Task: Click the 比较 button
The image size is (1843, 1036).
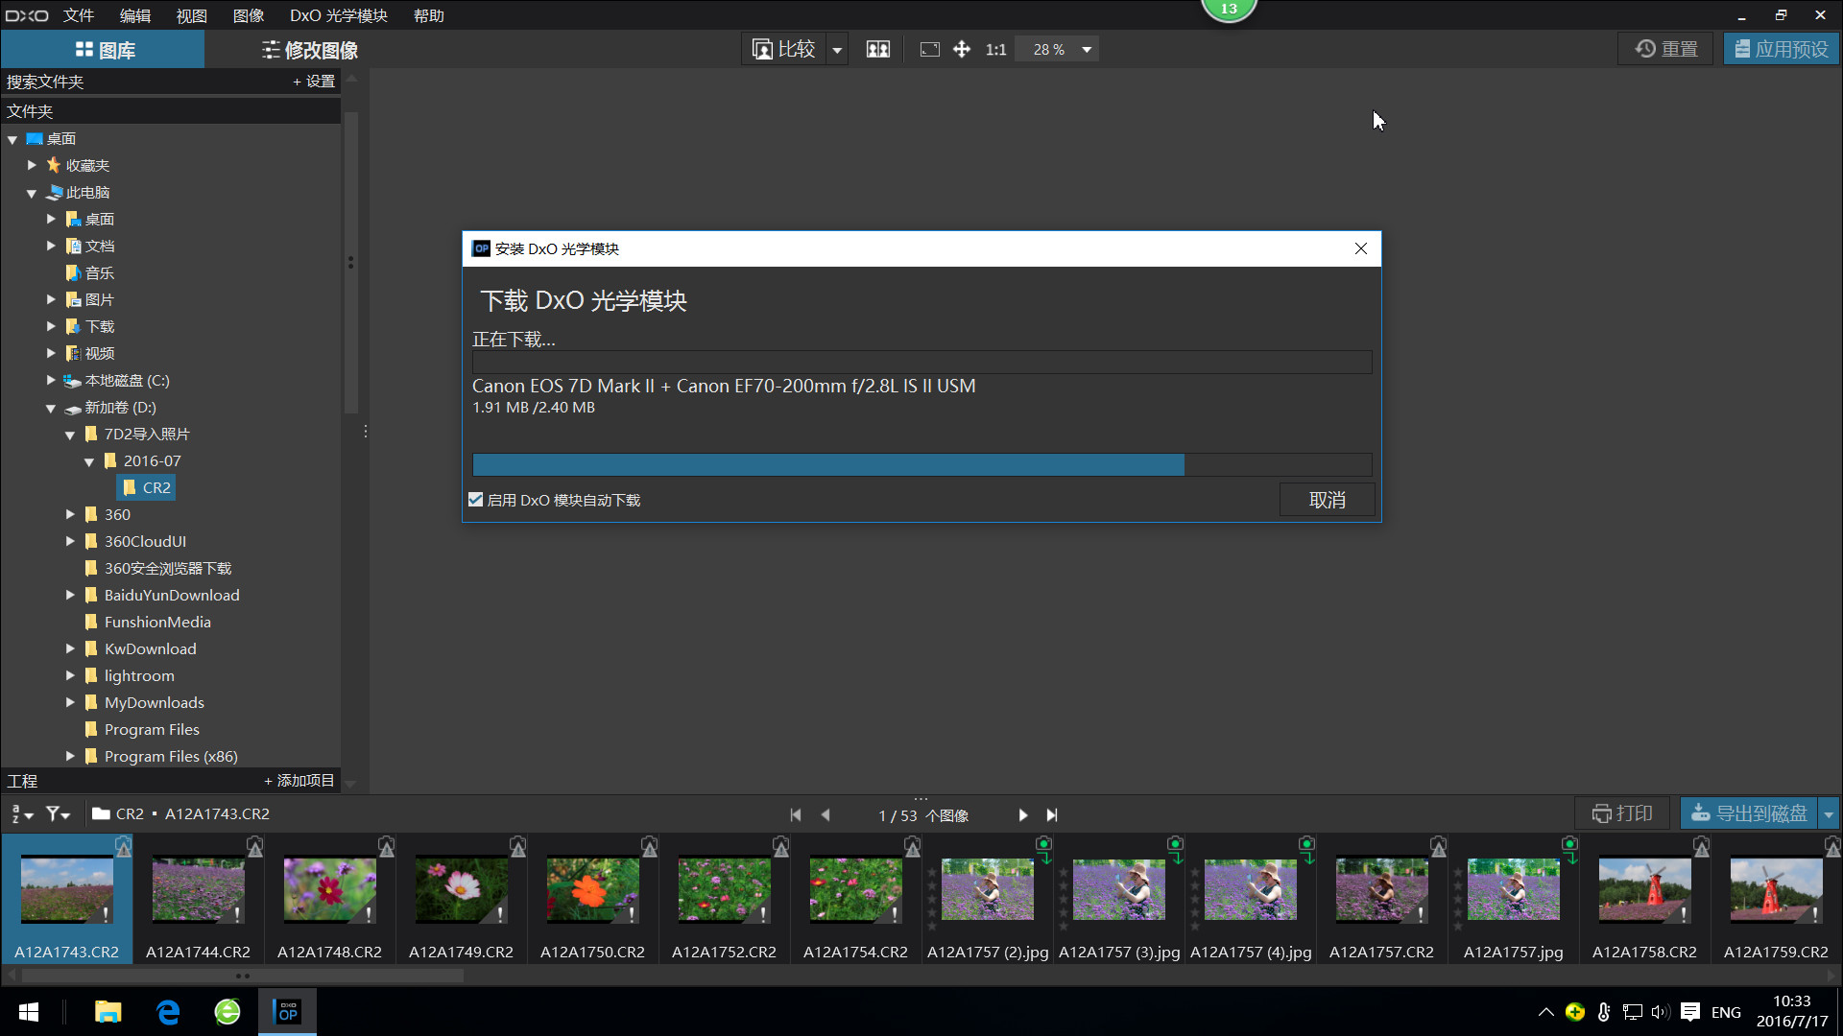Action: click(x=784, y=49)
